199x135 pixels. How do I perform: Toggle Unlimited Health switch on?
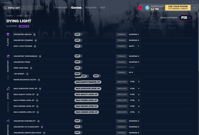[78, 34]
